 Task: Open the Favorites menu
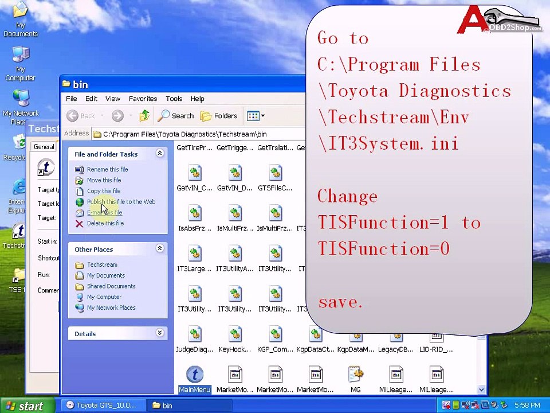click(143, 99)
